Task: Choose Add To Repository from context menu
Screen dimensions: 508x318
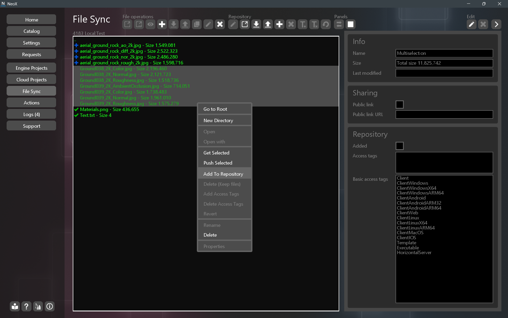Action: (223, 174)
